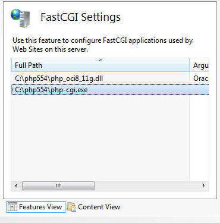Click the Content View folder icon

click(x=71, y=207)
